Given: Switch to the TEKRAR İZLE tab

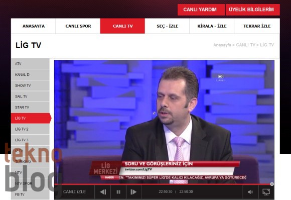Looking at the screenshot, I should click(257, 26).
